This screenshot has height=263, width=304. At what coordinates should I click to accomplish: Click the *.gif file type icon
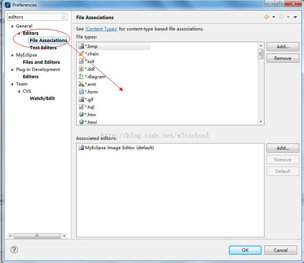point(81,100)
